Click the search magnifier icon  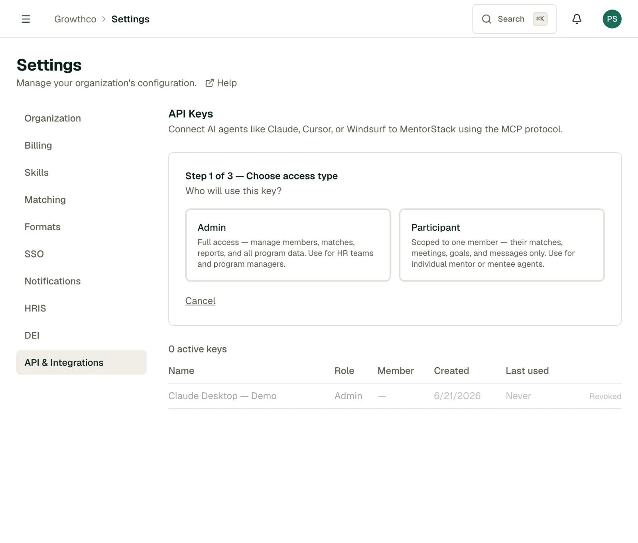[x=486, y=19]
